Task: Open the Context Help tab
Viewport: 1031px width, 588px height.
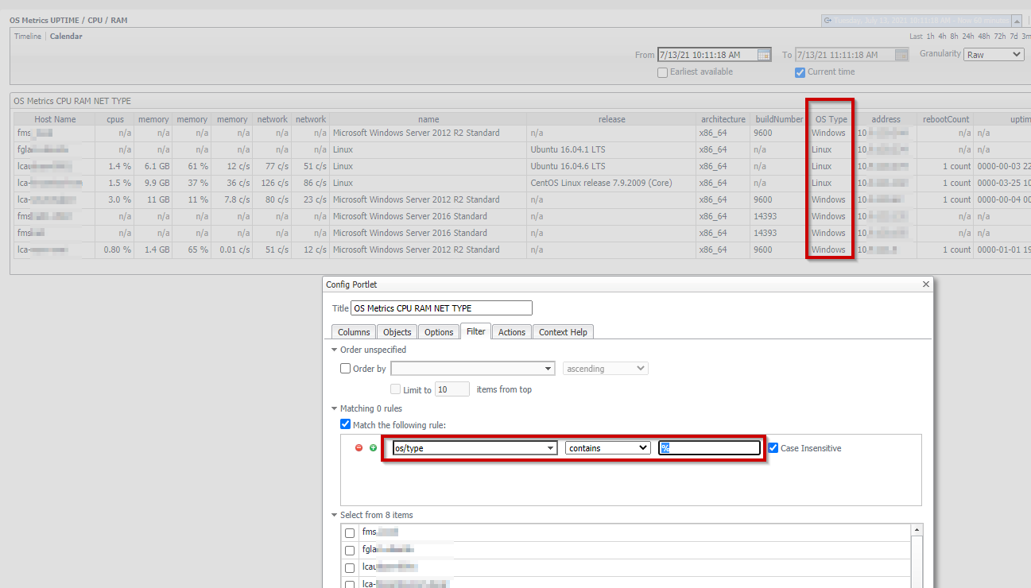Action: click(563, 331)
